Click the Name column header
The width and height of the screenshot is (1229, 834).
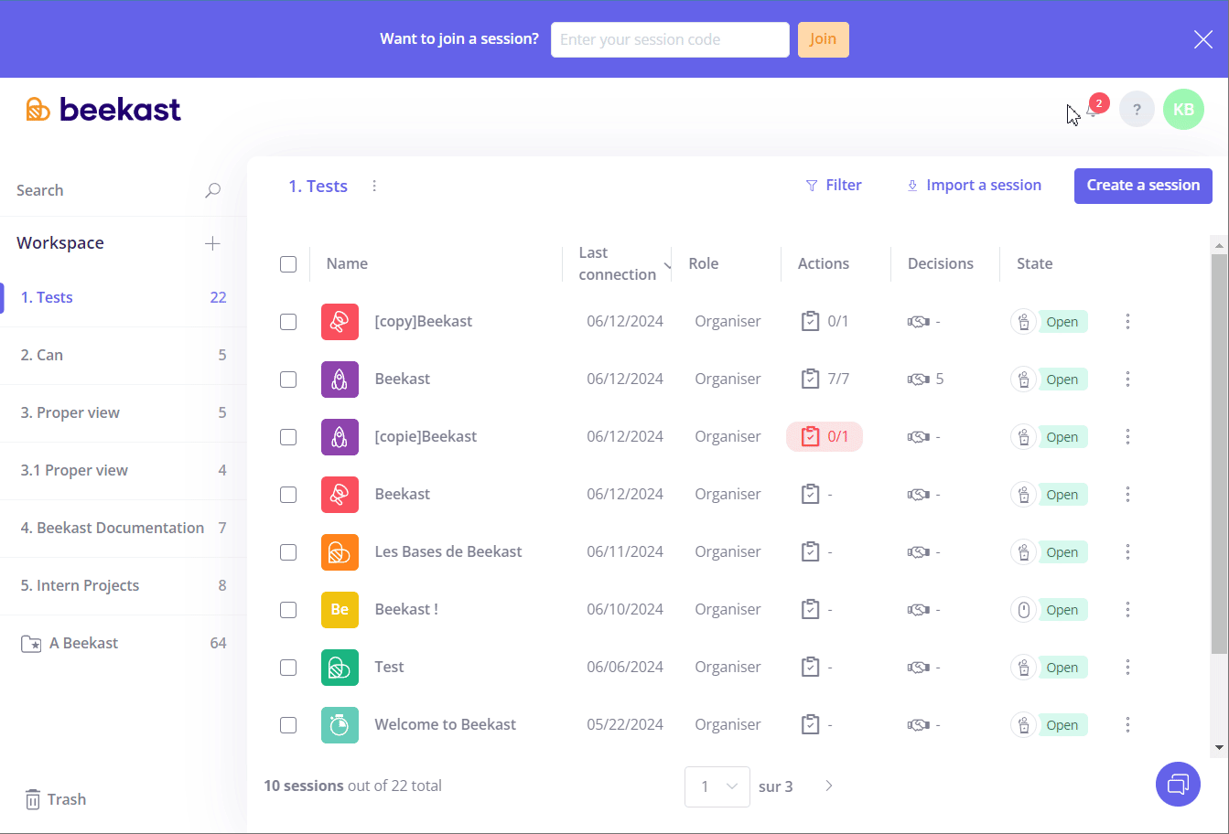pos(347,264)
